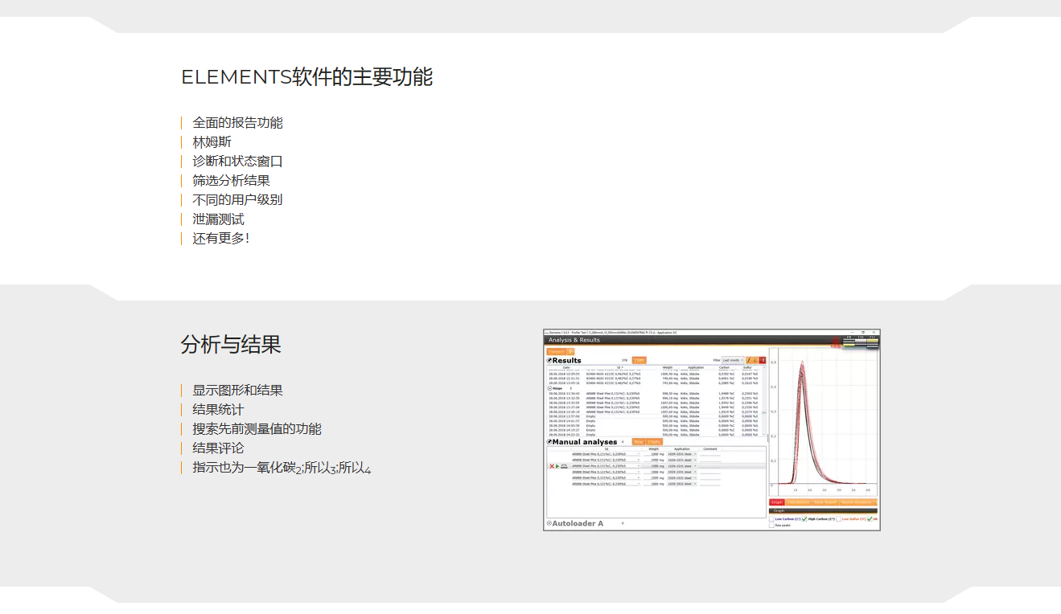Viewport: 1061px width, 614px height.
Task: Click the orange button above Results heading
Action: click(x=557, y=351)
